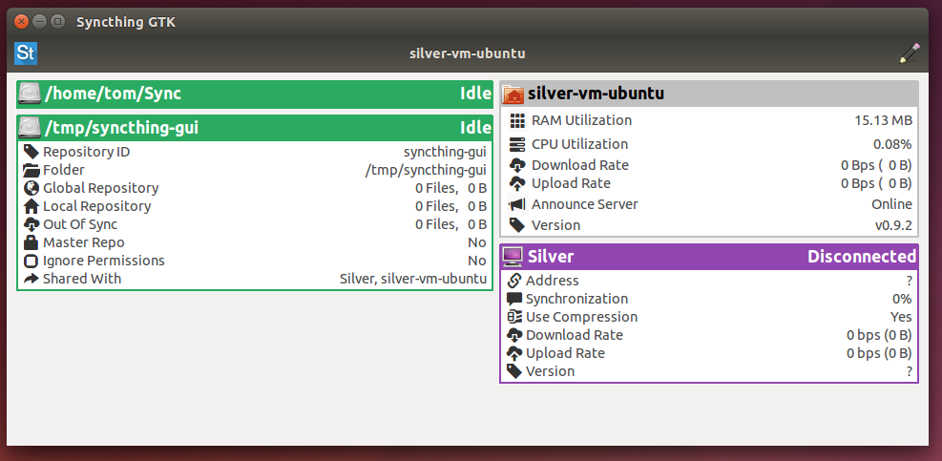The width and height of the screenshot is (942, 461).
Task: Click the Synchronization percentage row
Action: [708, 299]
